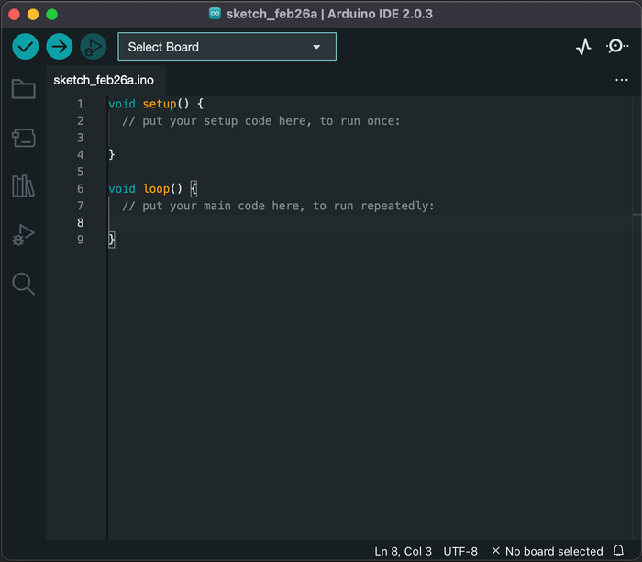Toggle notifications with the bell icon

[x=618, y=551]
